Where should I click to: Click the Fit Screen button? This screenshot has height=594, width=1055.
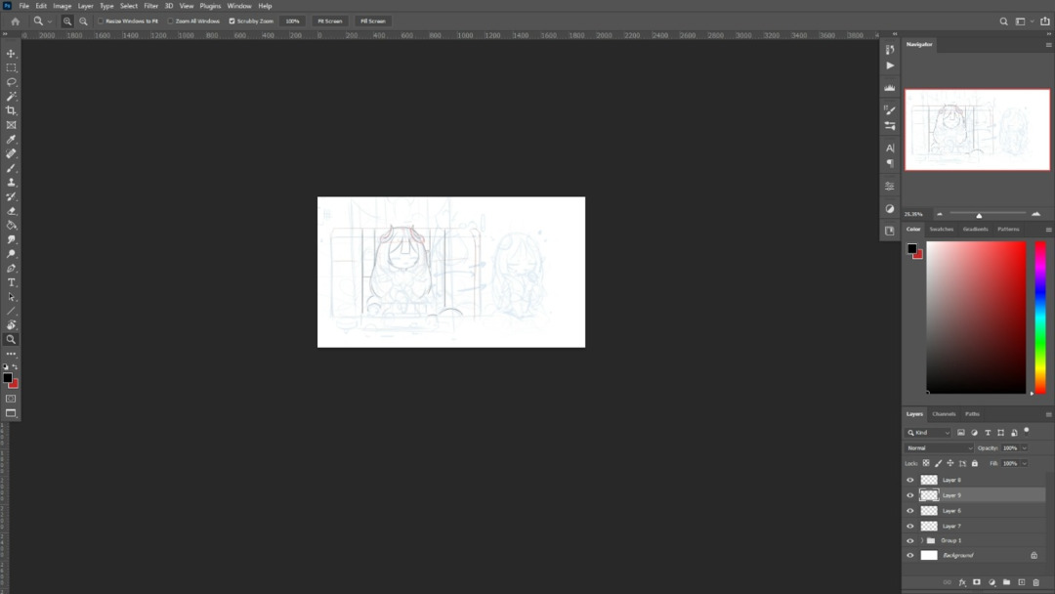pos(330,21)
